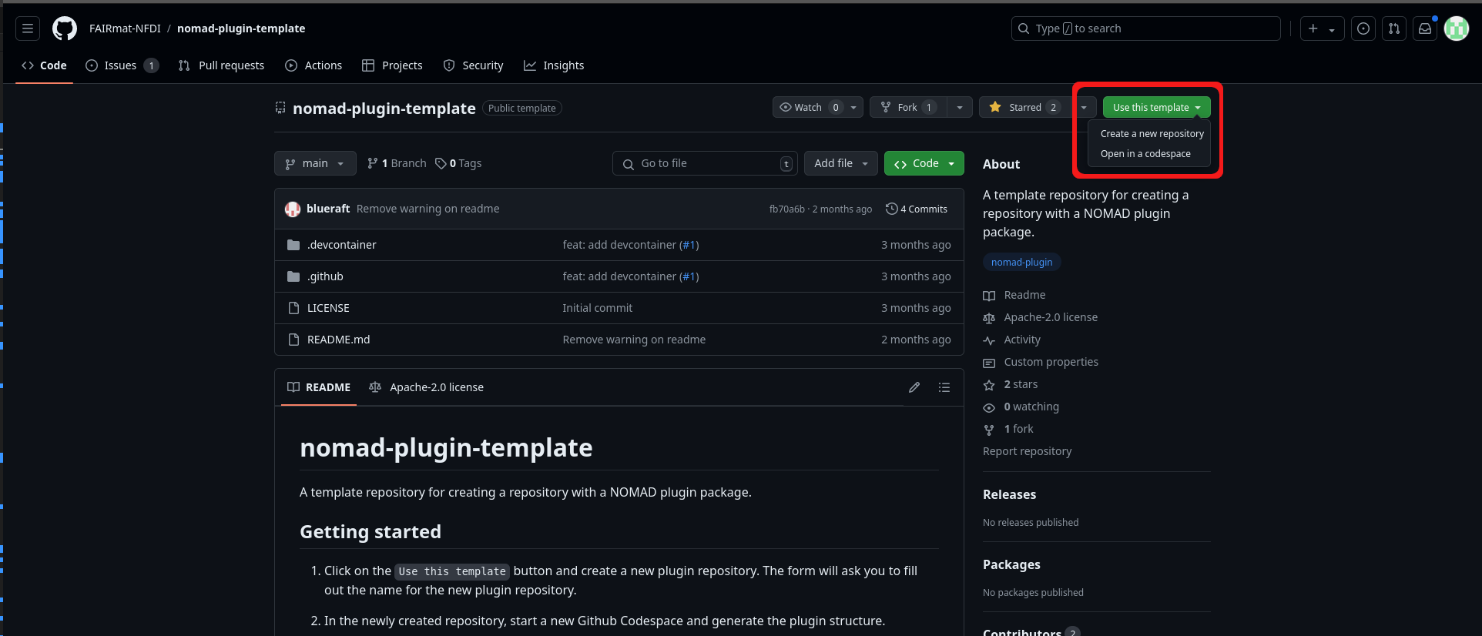
Task: View the 0 Tags link
Action: 458,163
